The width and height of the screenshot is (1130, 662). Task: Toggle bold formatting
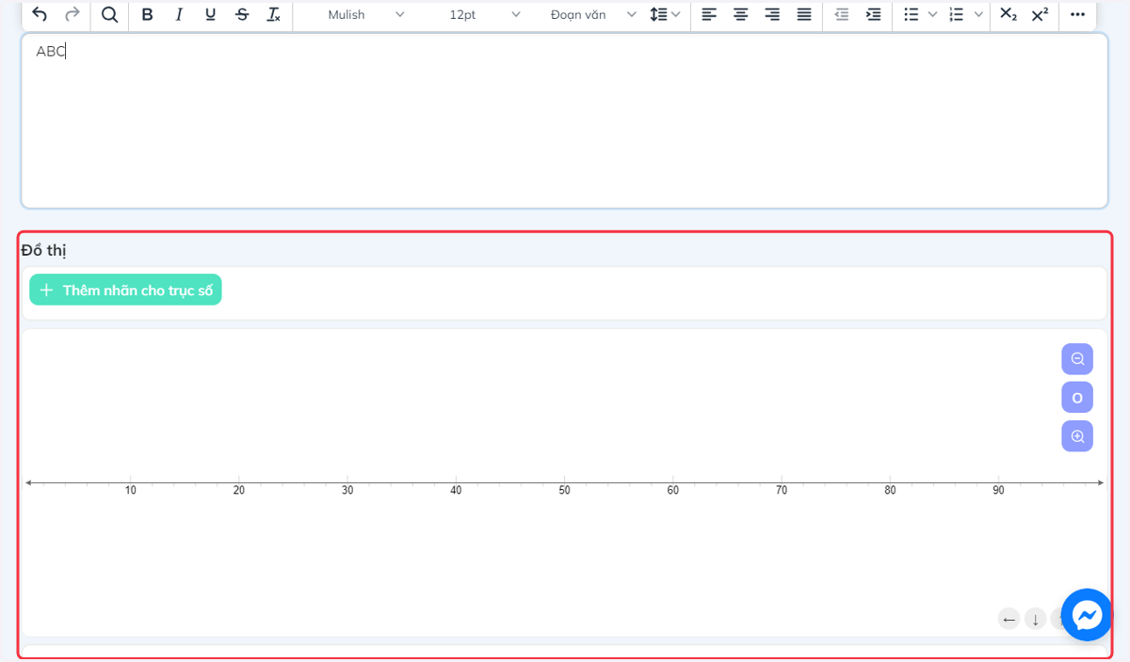147,14
